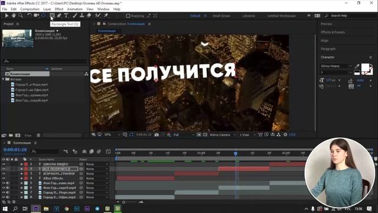Open the 1 View layout dropdown
Screen dimensions: 378x213
tap(247, 135)
